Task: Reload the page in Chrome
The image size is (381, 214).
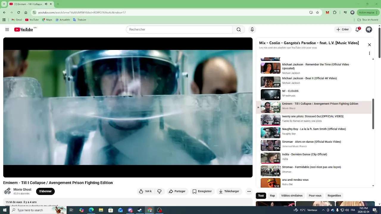Action: pos(18,12)
